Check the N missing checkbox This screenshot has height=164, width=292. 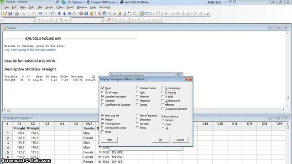click(163, 92)
